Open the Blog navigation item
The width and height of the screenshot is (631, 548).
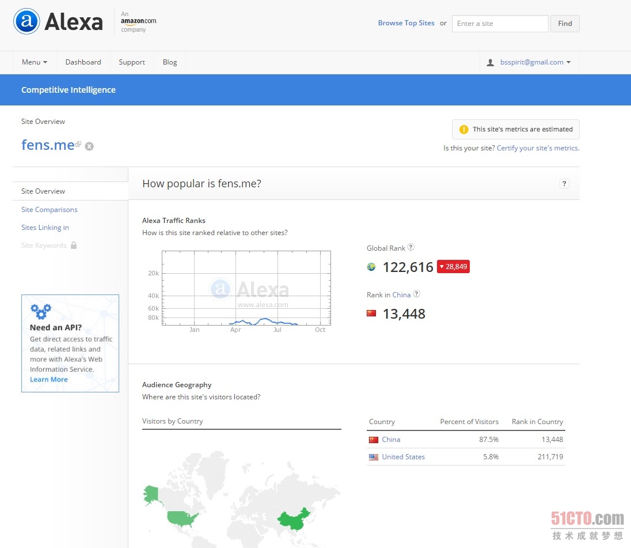[x=170, y=62]
